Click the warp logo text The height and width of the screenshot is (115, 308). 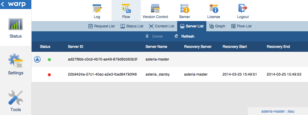coord(17,4)
